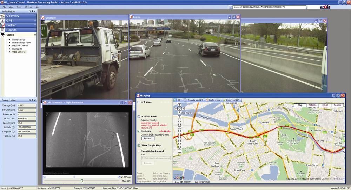The width and height of the screenshot is (351, 190).
Task: Click the Latitude value field
Action: 27,127
